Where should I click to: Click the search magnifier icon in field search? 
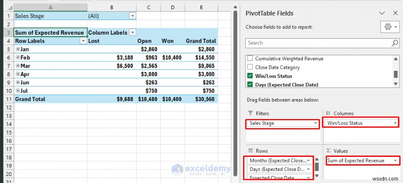tap(395, 43)
